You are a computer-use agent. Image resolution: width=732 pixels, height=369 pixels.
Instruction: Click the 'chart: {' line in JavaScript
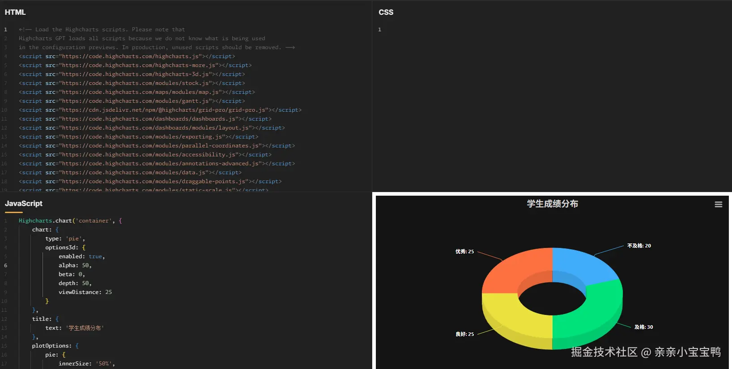pyautogui.click(x=45, y=230)
